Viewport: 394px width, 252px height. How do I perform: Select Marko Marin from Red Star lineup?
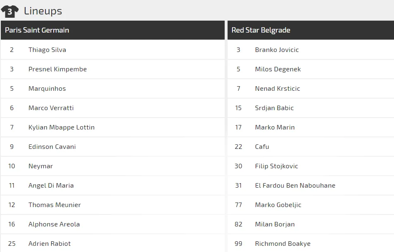(x=275, y=127)
